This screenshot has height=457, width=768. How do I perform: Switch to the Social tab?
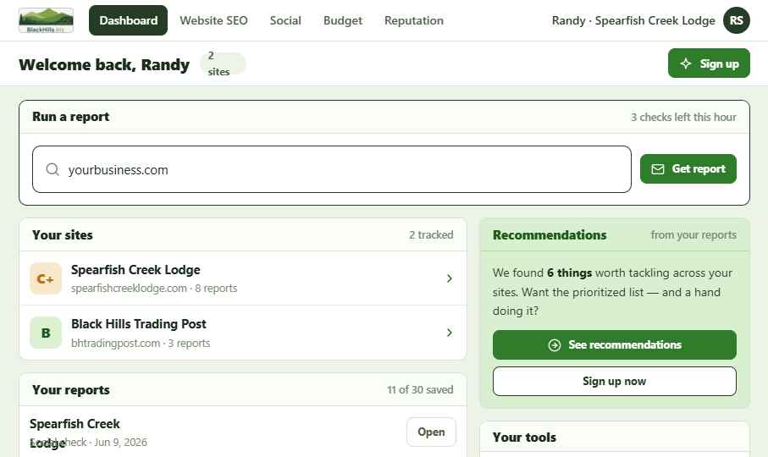(285, 20)
